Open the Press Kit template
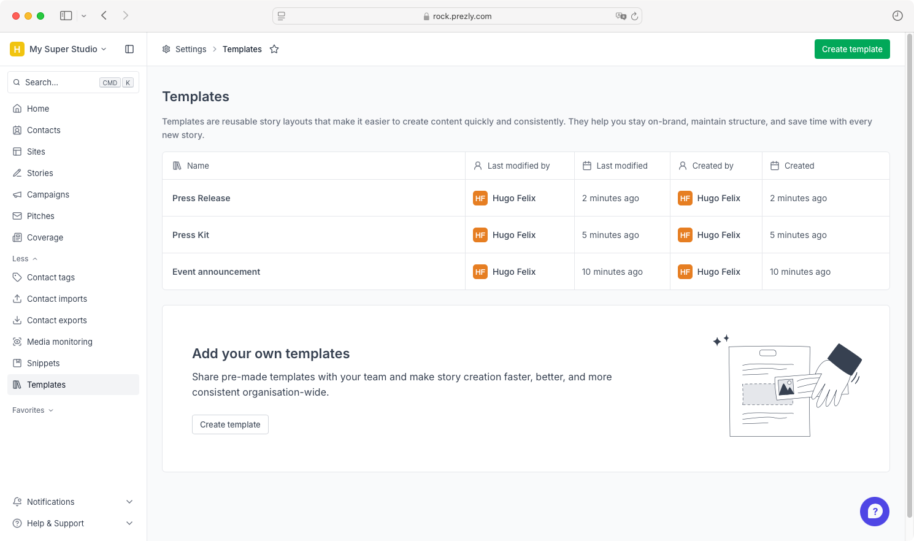Screen dimensions: 914x541 tap(191, 235)
